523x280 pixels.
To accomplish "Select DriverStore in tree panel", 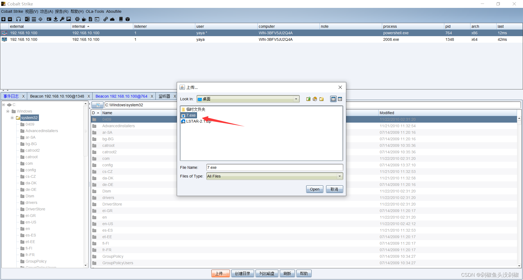I will [35, 209].
